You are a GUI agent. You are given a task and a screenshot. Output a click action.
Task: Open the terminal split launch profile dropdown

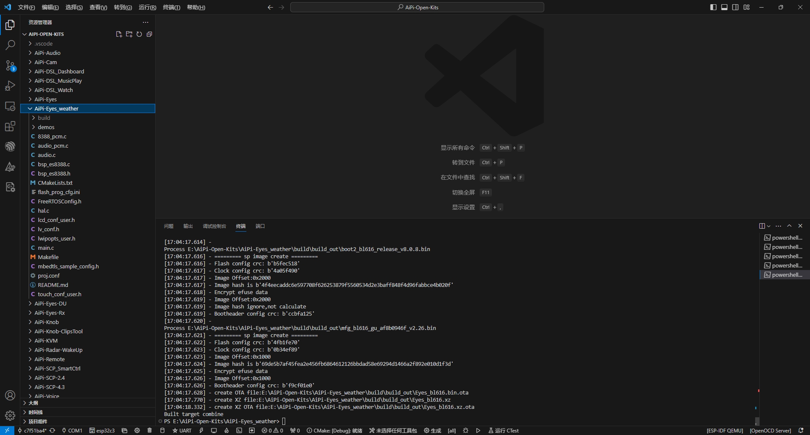pyautogui.click(x=769, y=226)
